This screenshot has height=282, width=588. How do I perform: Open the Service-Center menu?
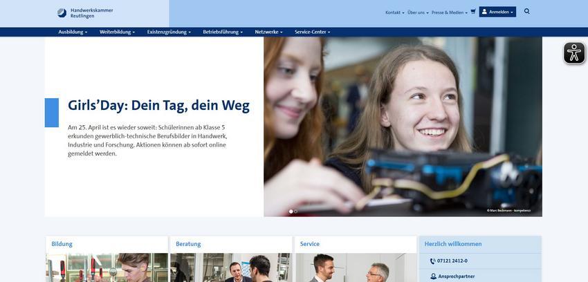point(313,32)
